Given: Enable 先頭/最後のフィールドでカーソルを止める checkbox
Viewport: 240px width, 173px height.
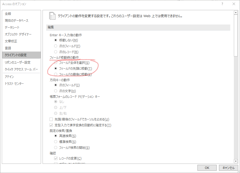Looking at the screenshot, I should tap(51, 119).
